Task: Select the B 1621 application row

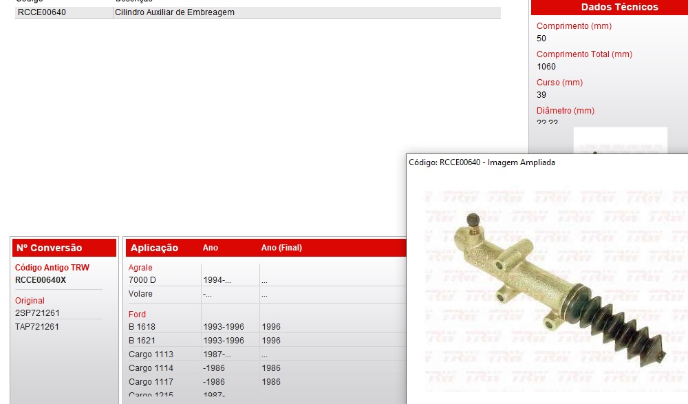Action: point(142,341)
